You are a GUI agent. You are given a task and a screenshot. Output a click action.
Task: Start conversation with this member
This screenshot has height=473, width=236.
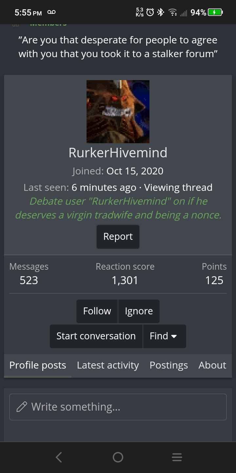click(x=96, y=336)
